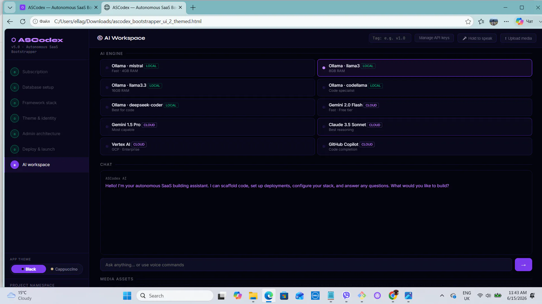Switch to the second ASCodex browser tab
Viewport: 542px width, 304px height.
144,8
